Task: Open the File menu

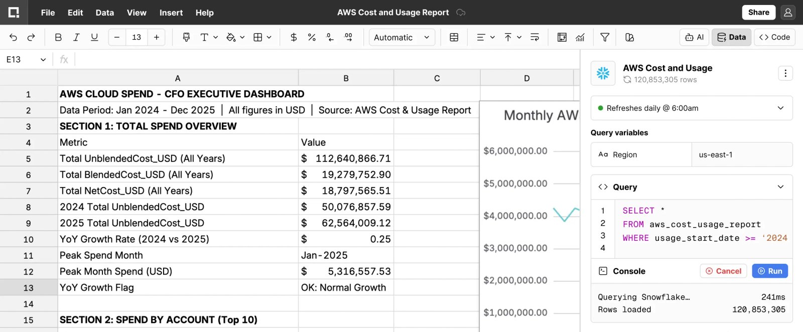Action: tap(48, 13)
